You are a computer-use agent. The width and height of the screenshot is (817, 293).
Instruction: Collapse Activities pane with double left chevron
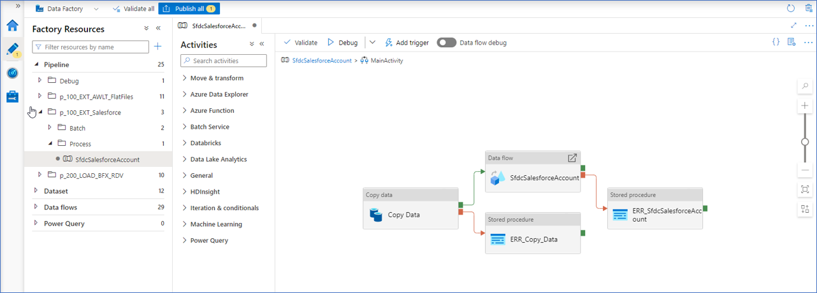(262, 45)
